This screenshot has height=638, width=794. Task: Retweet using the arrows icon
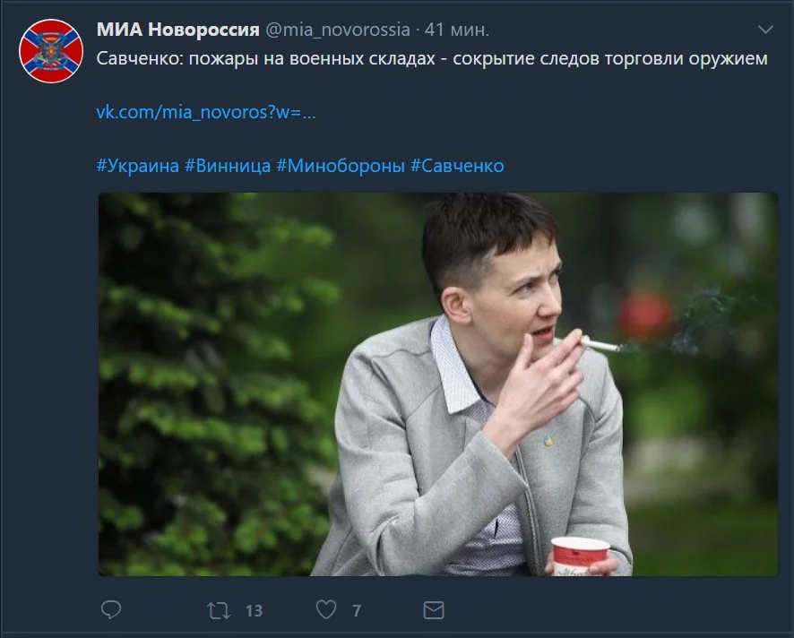219,610
